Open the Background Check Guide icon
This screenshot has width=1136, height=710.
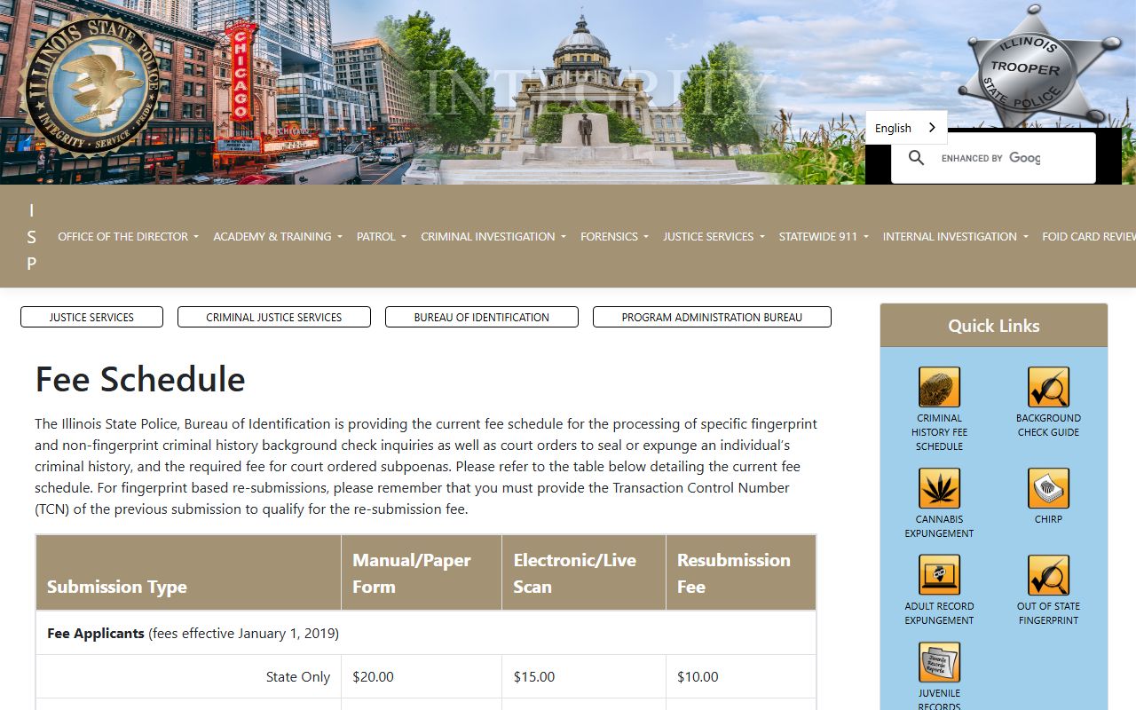tap(1048, 387)
